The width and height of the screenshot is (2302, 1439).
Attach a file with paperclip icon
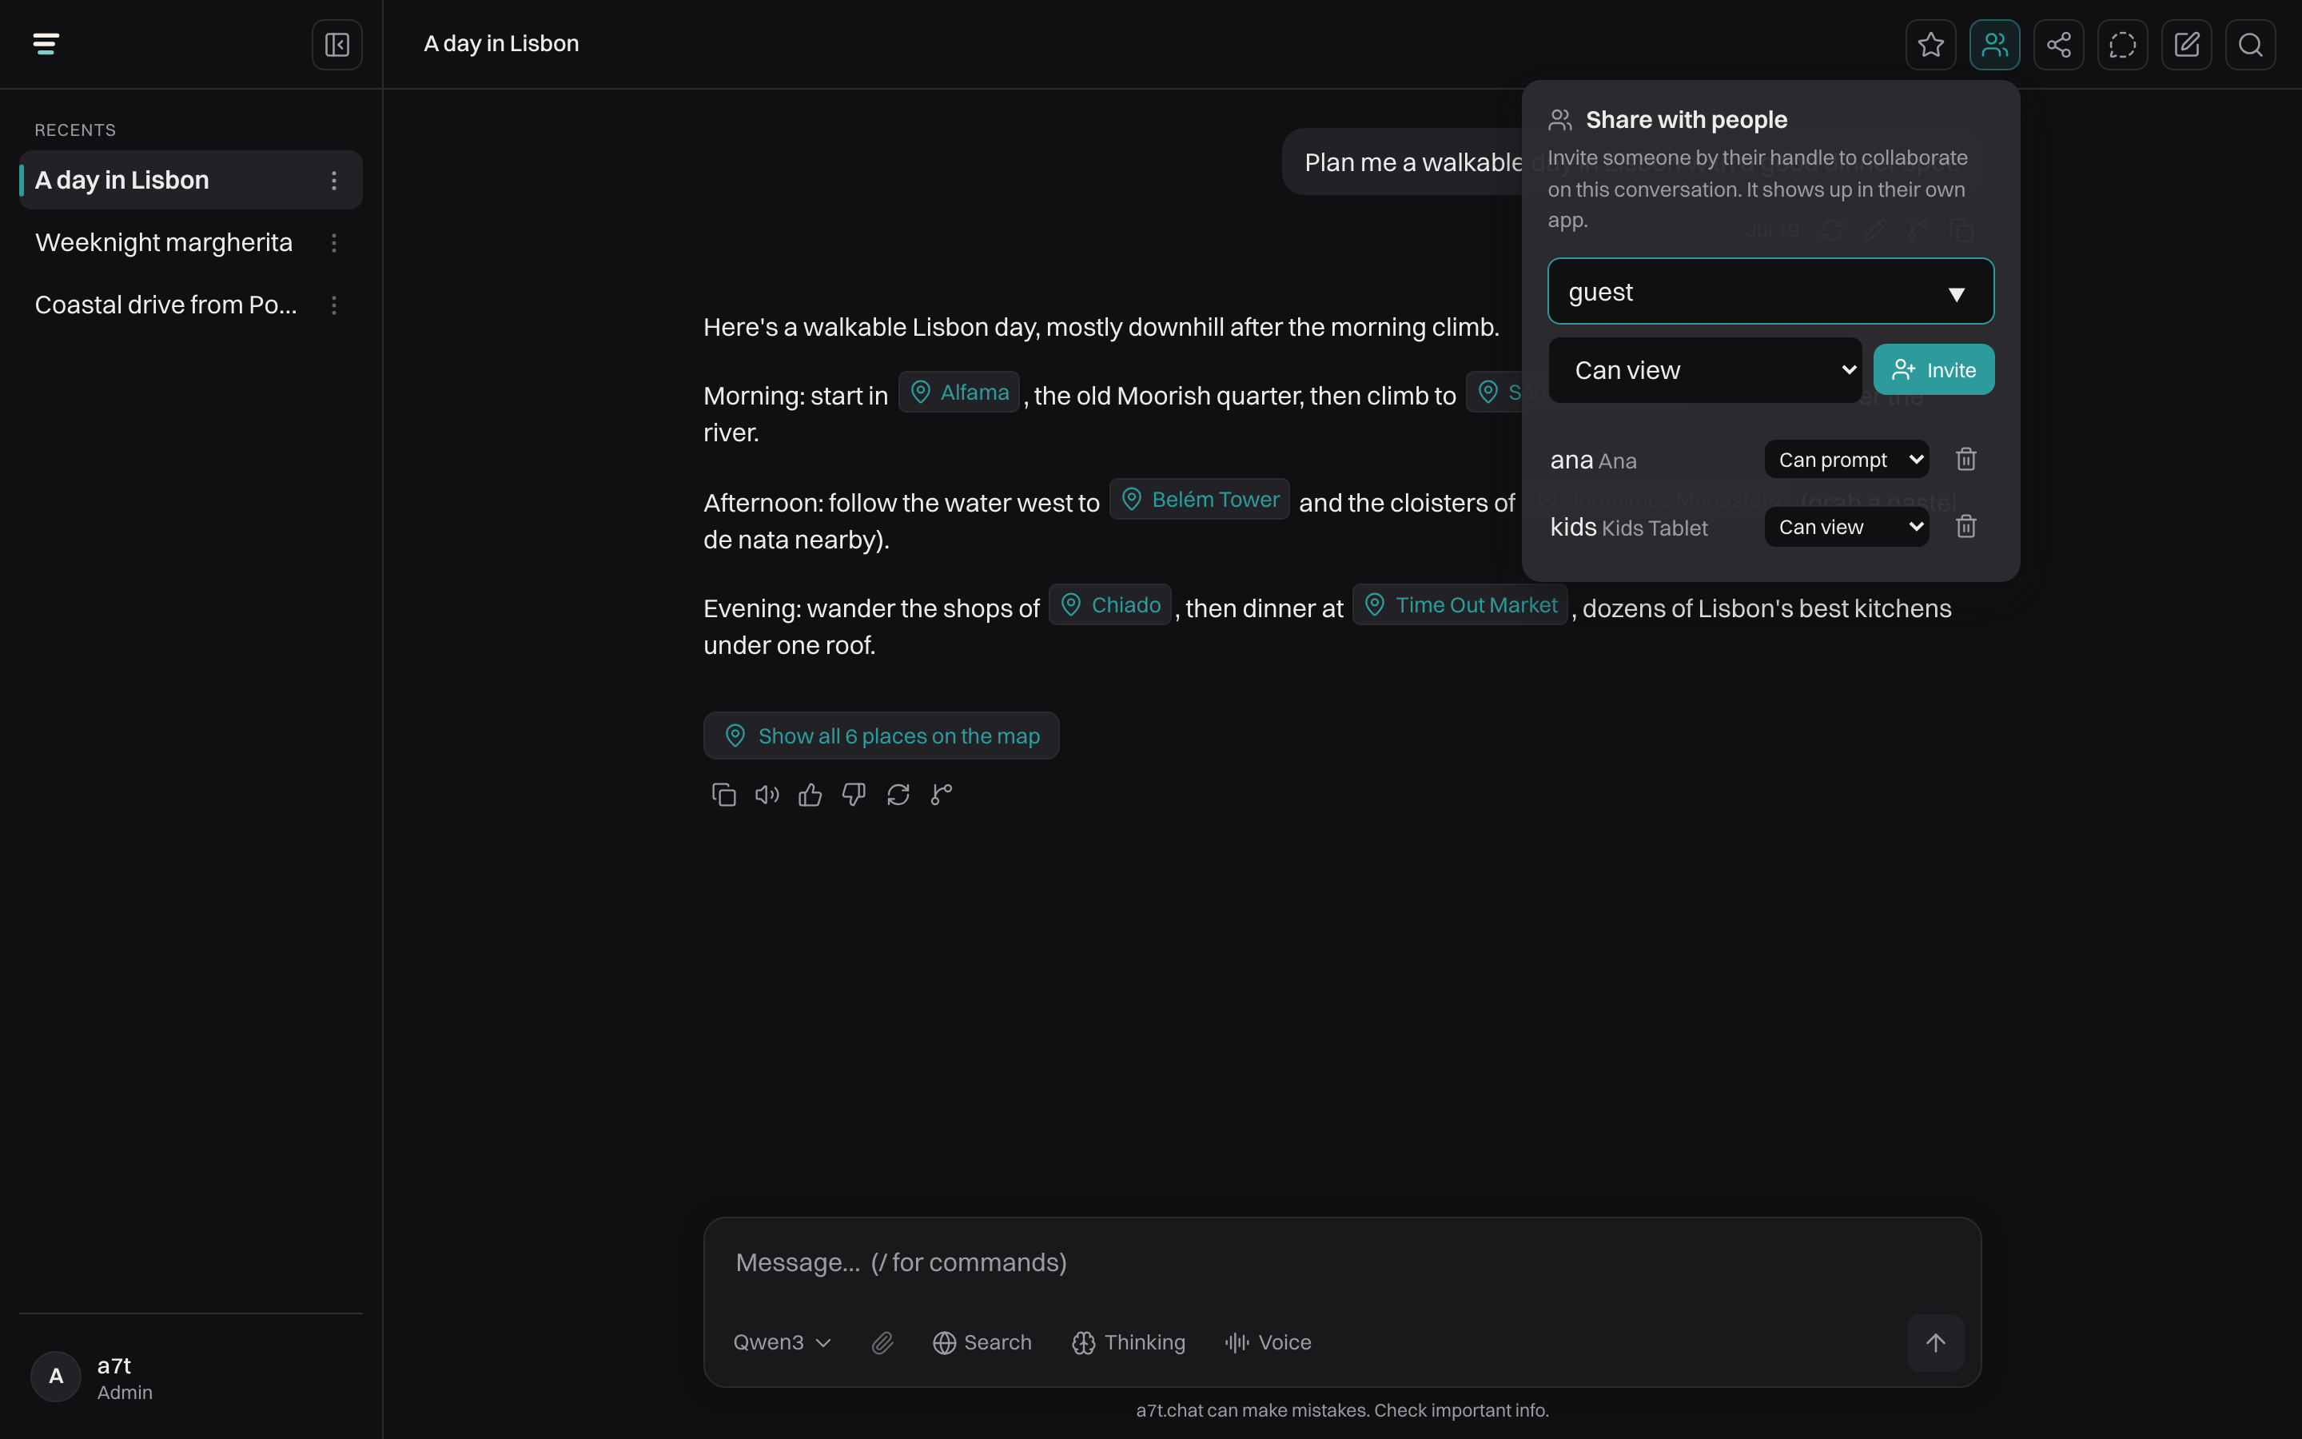pyautogui.click(x=882, y=1342)
